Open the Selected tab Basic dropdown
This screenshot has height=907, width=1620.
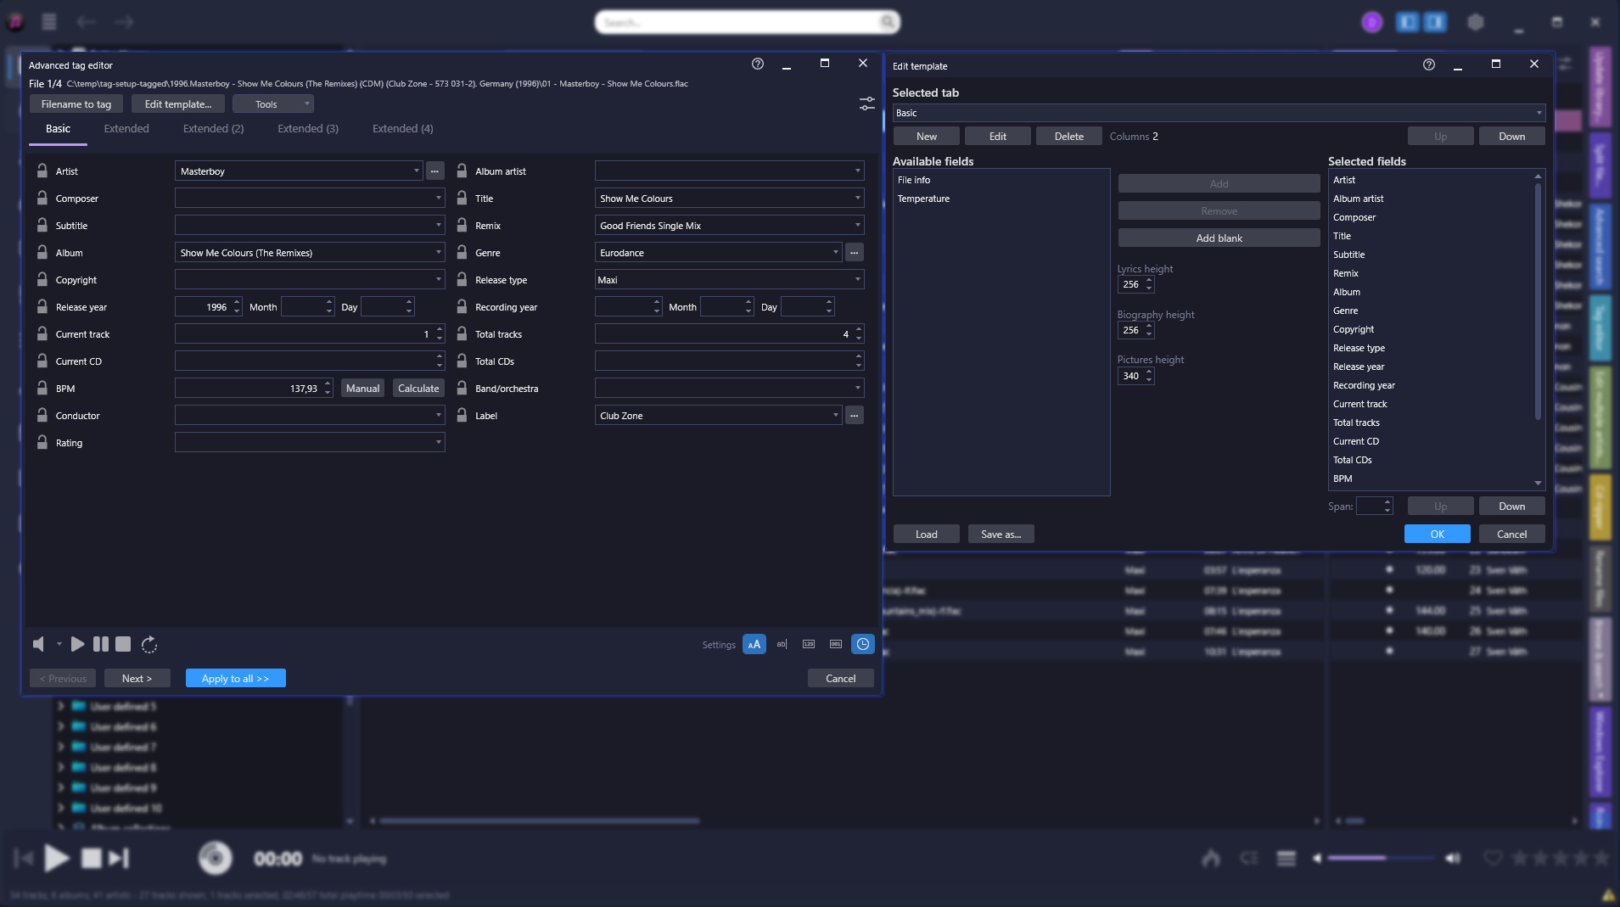pyautogui.click(x=1218, y=113)
